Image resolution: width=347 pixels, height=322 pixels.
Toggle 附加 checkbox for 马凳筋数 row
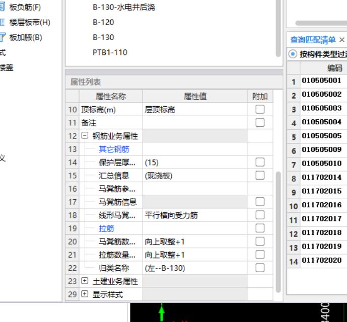pos(260,242)
